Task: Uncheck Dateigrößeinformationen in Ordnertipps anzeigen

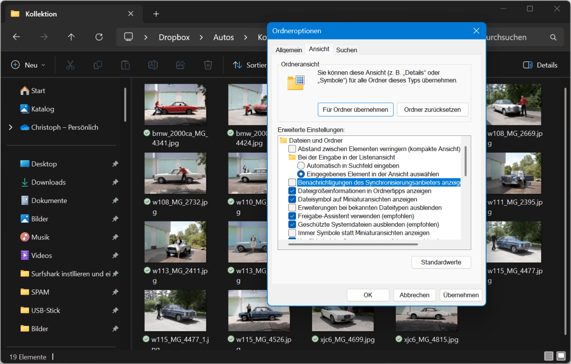Action: point(292,191)
